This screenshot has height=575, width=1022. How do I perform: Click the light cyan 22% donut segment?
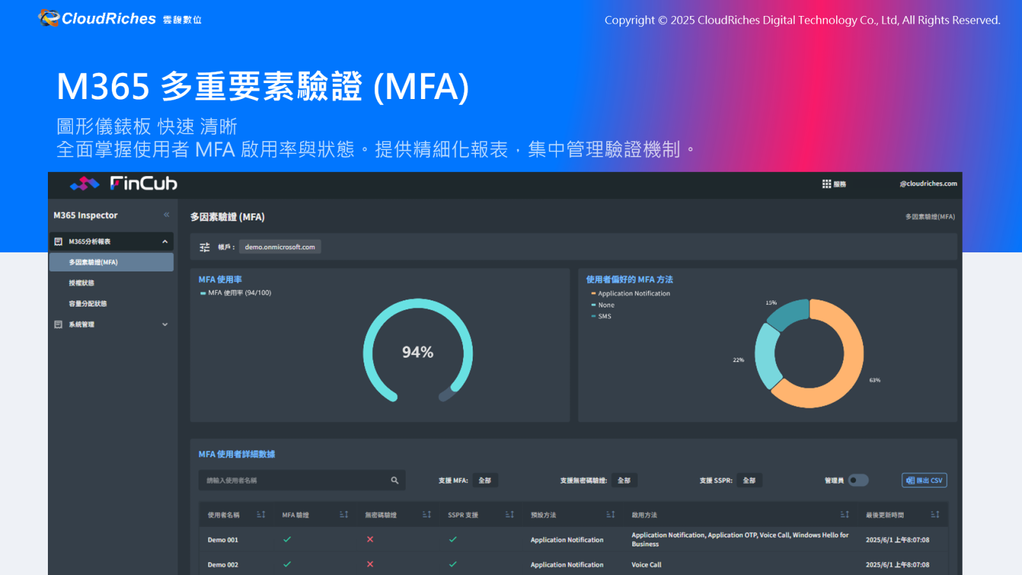[x=766, y=358]
